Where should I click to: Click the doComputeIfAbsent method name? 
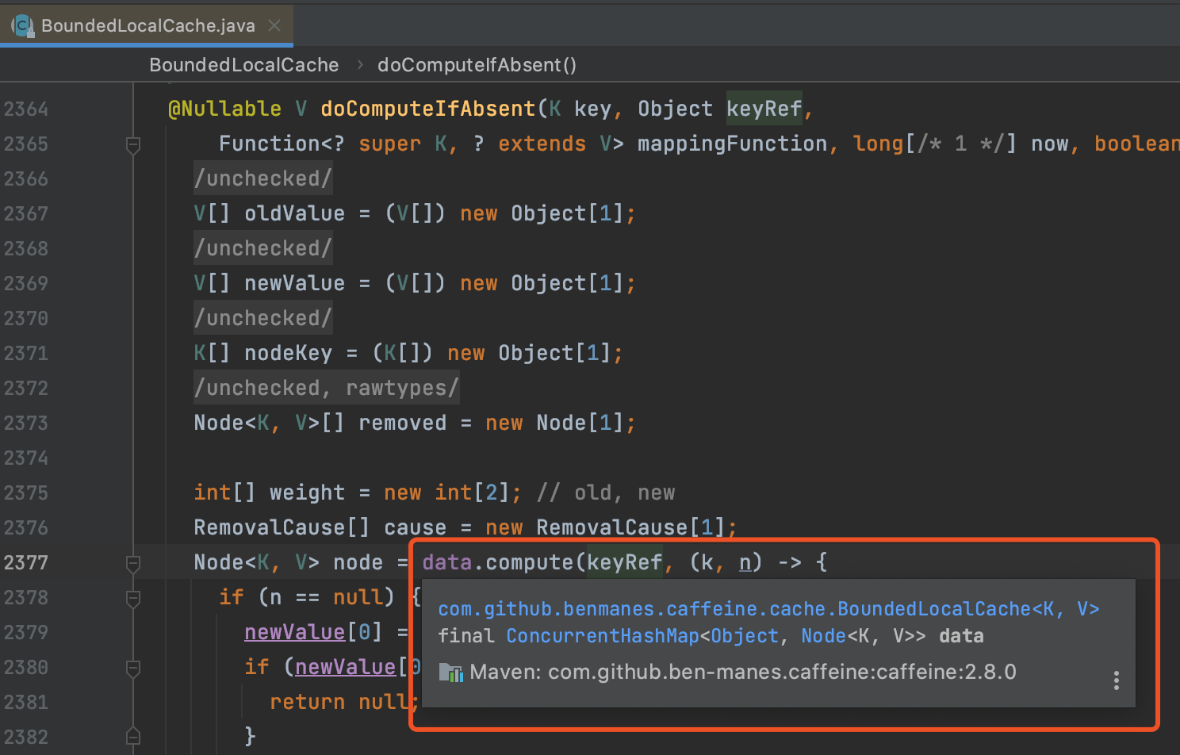point(428,109)
